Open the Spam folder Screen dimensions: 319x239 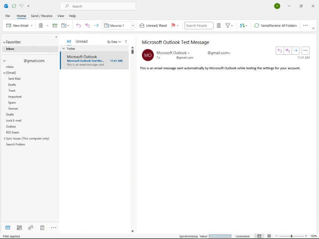pos(12,103)
